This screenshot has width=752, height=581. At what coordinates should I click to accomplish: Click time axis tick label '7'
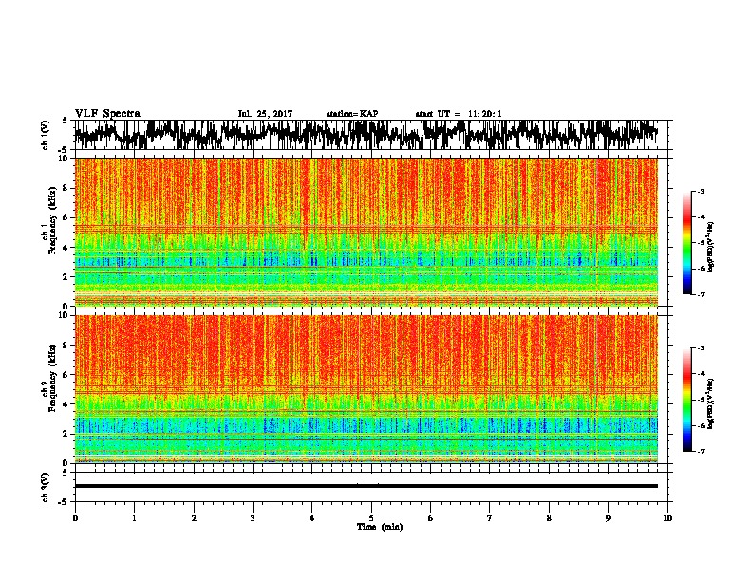pyautogui.click(x=490, y=518)
